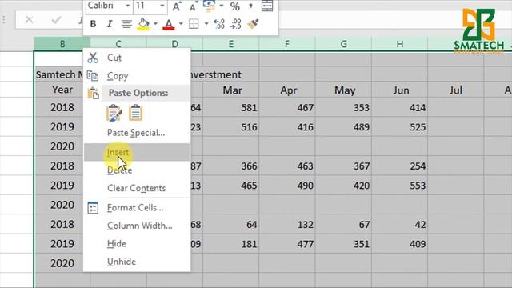Select column E header
The width and height of the screenshot is (512, 288).
(x=231, y=44)
